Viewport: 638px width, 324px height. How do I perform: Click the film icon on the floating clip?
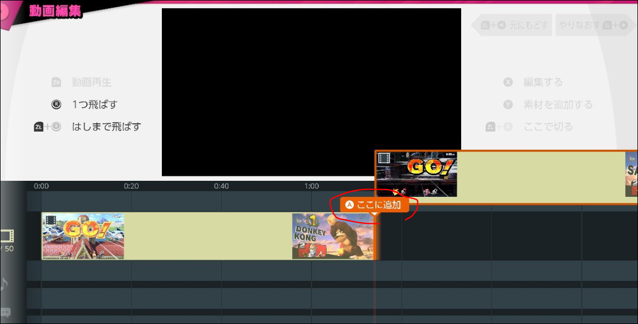click(384, 158)
